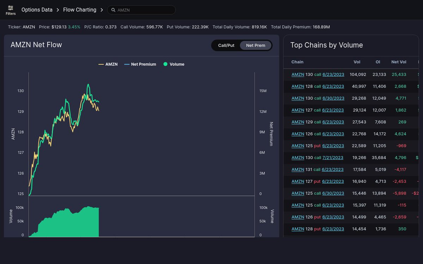This screenshot has width=423, height=264.
Task: Sort table by OI column
Action: (x=378, y=62)
